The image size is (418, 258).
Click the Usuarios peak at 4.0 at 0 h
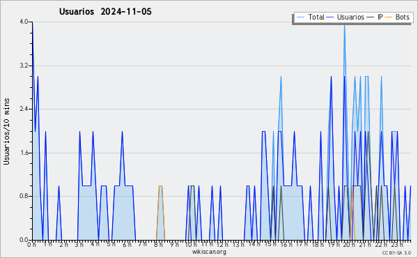(33, 23)
